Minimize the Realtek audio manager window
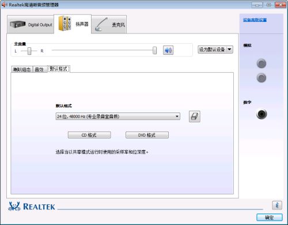The height and width of the screenshot is (225, 288). pyautogui.click(x=257, y=5)
